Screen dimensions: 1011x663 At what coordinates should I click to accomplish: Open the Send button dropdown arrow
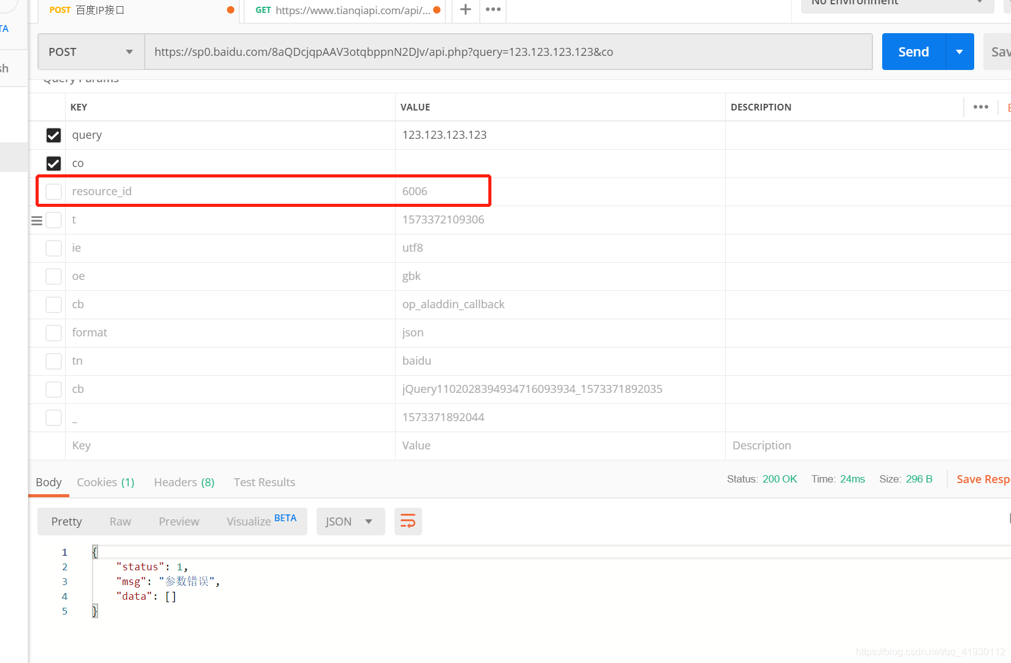pos(960,52)
